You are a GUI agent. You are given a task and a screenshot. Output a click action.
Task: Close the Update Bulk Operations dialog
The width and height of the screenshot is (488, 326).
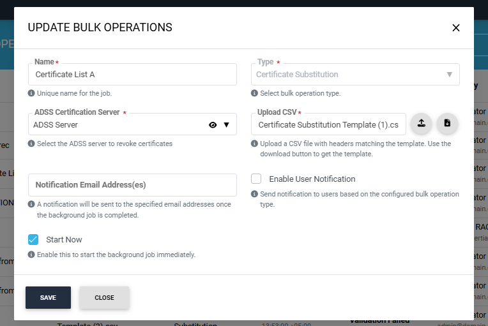pyautogui.click(x=456, y=27)
